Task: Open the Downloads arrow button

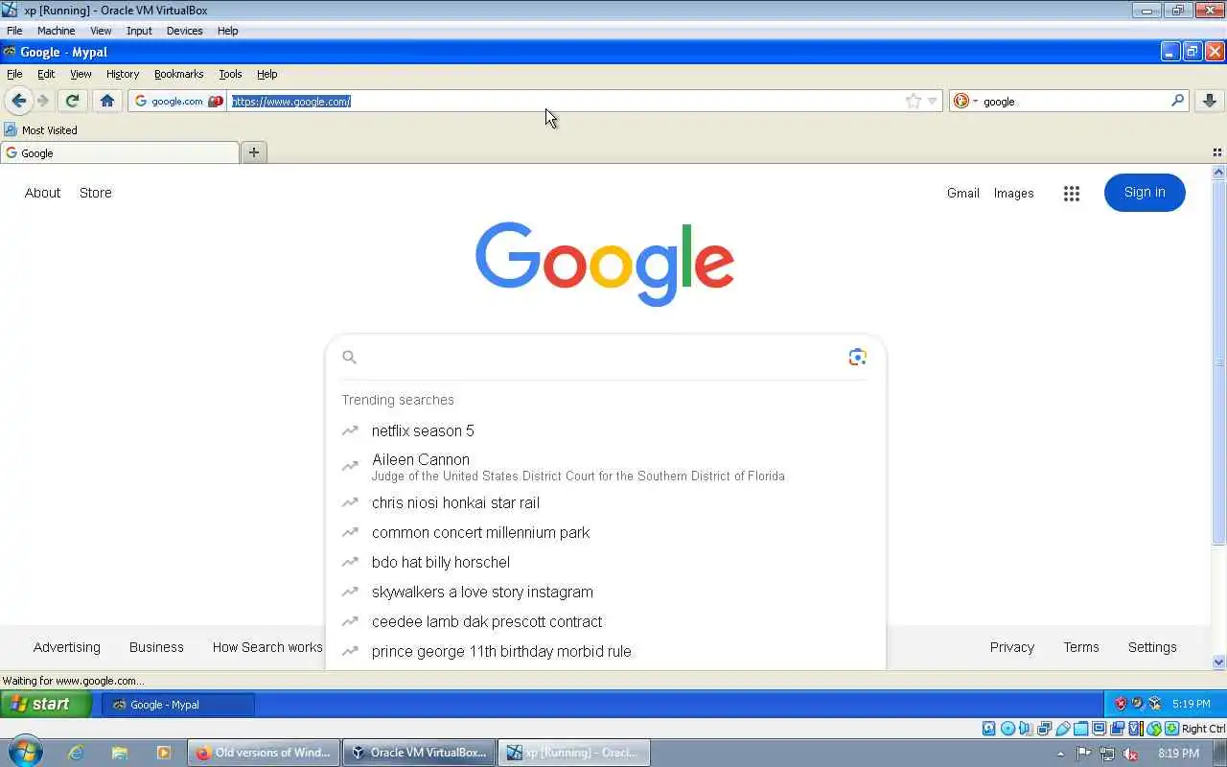Action: (x=1209, y=101)
